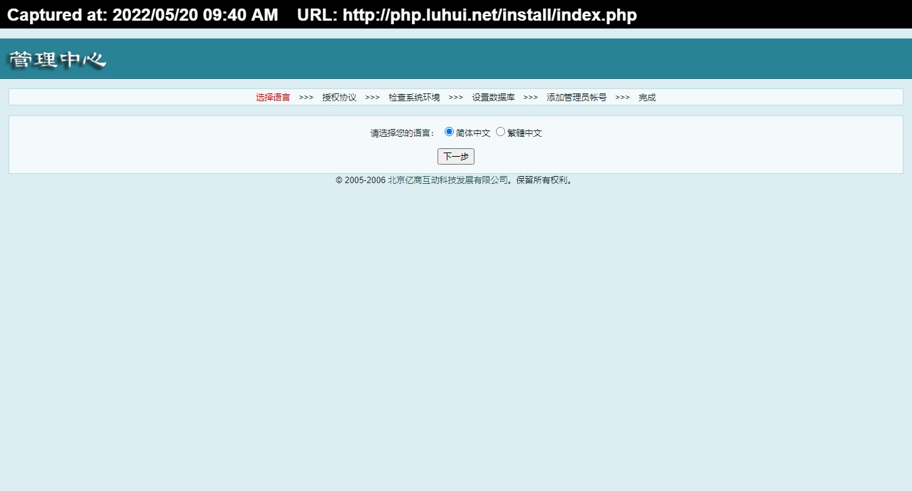This screenshot has height=491, width=912.
Task: Click the 授权协议 step label
Action: click(x=339, y=98)
